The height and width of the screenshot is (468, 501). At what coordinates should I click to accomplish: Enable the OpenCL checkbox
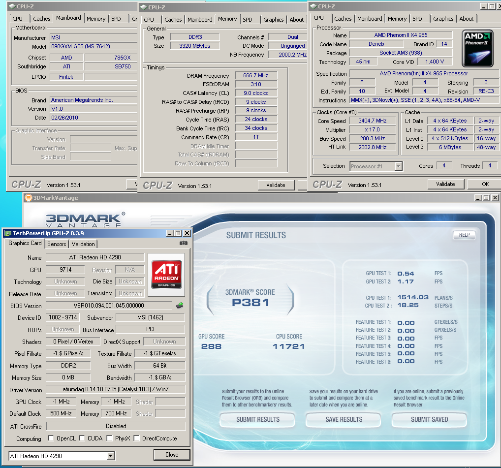(x=51, y=438)
